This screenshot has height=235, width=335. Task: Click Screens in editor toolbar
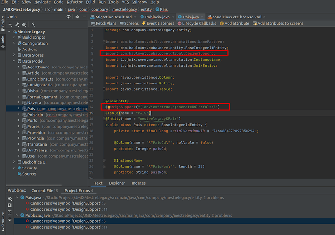click(129, 23)
